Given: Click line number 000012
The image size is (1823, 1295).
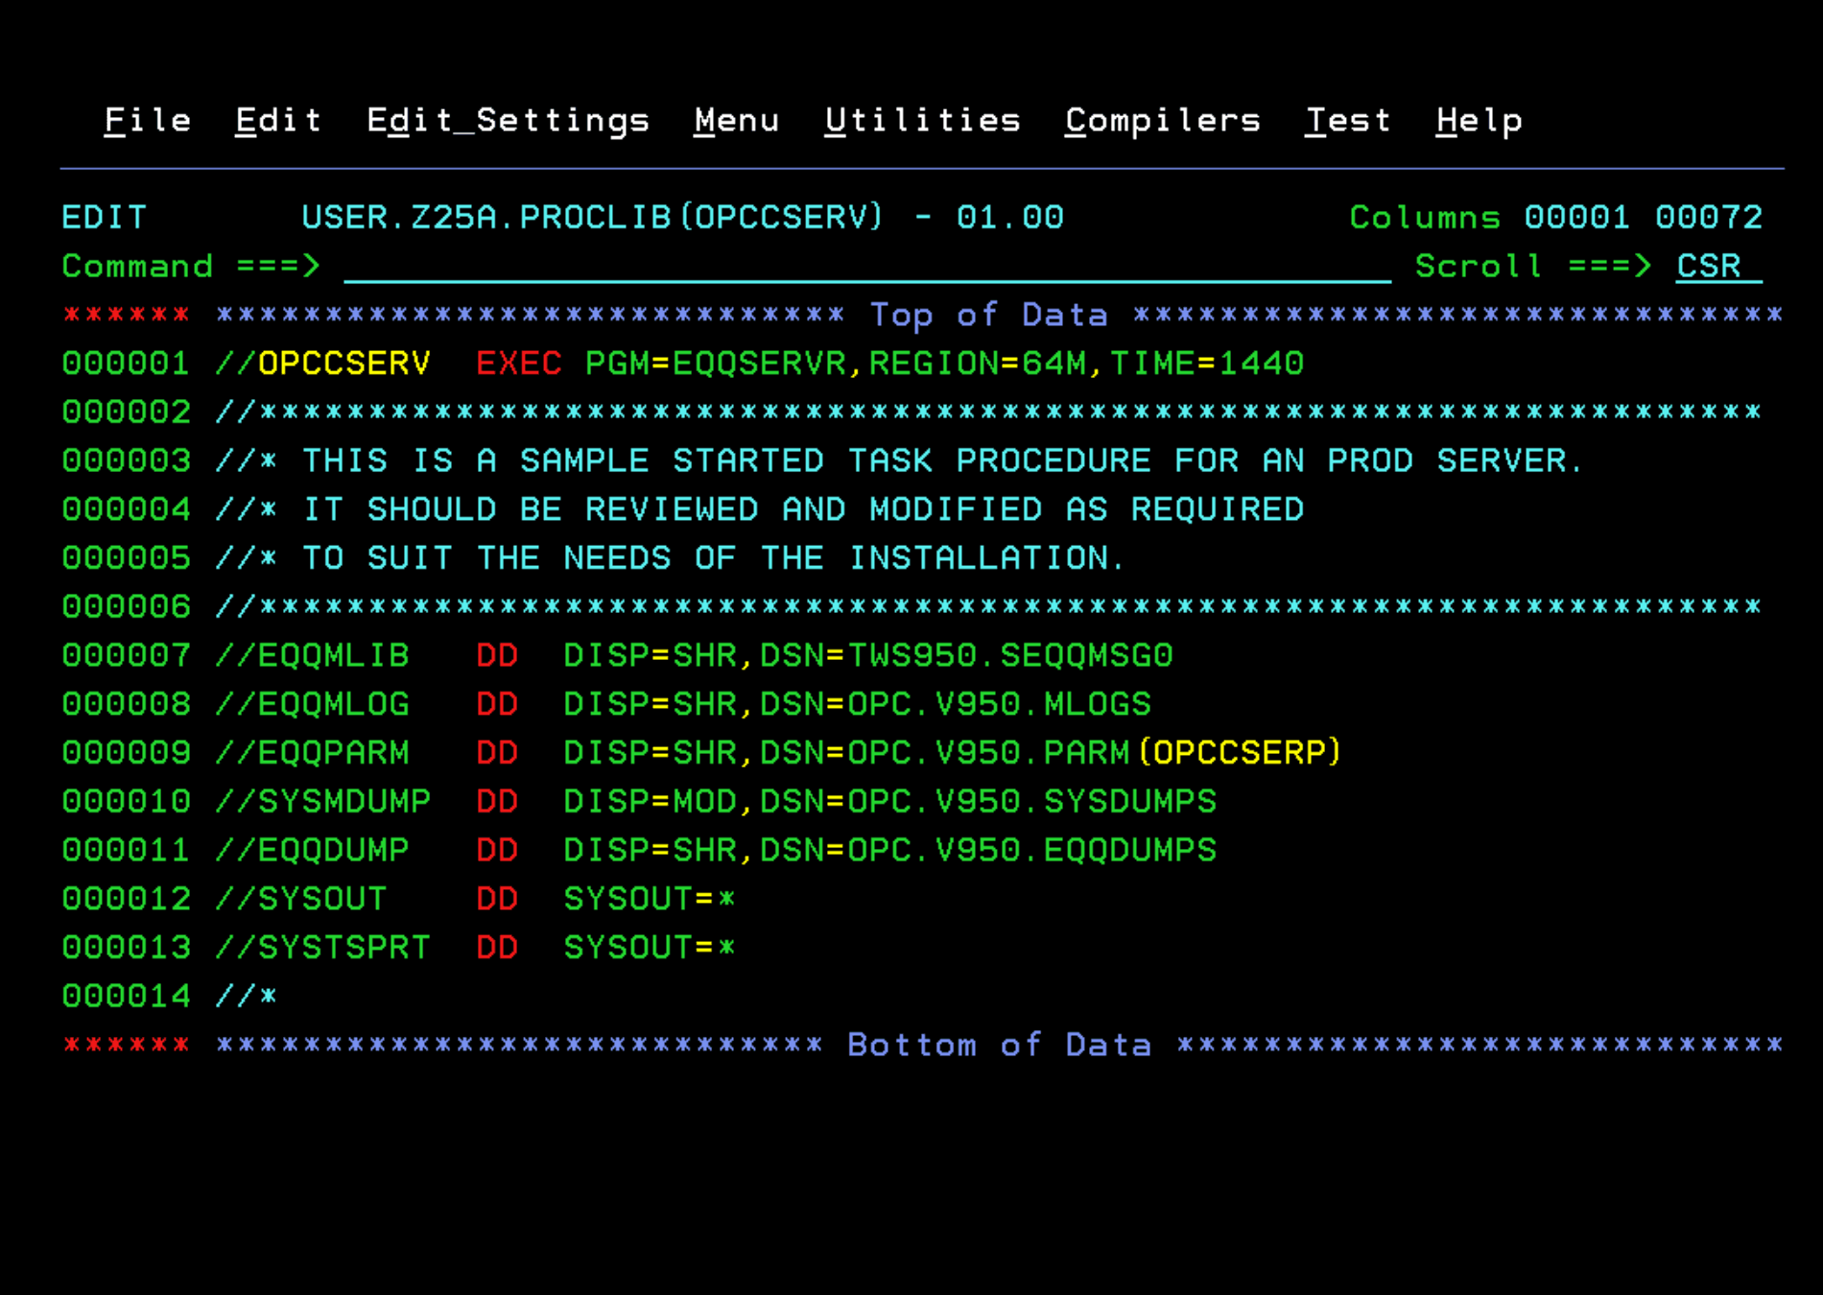Looking at the screenshot, I should click(x=126, y=899).
